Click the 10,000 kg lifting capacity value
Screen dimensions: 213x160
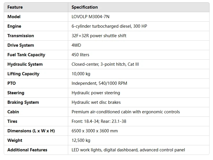coord(81,74)
